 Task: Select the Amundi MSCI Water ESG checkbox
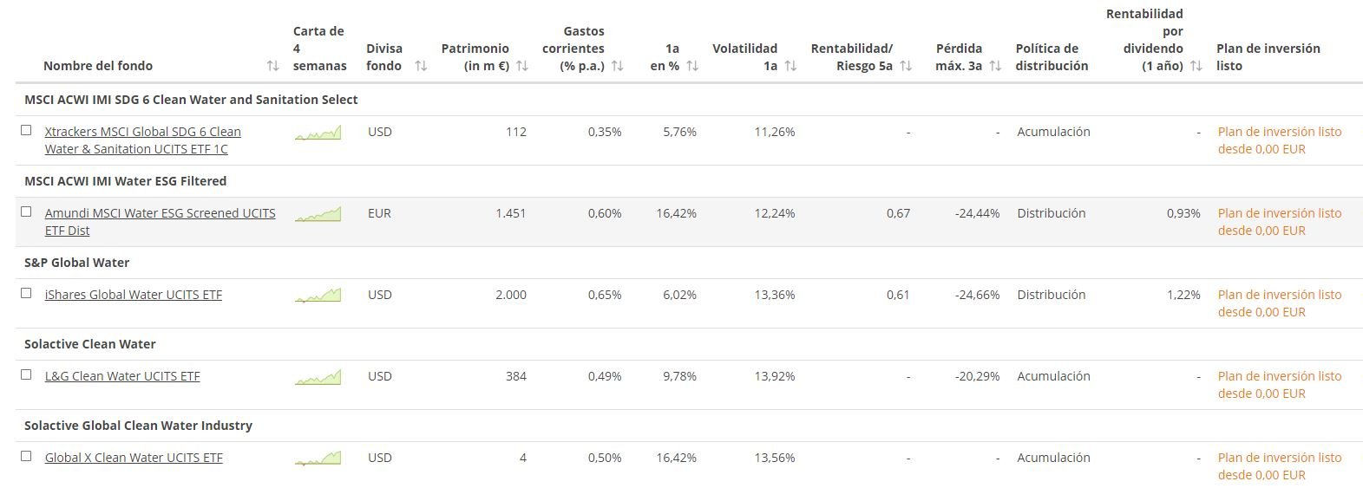(x=26, y=211)
